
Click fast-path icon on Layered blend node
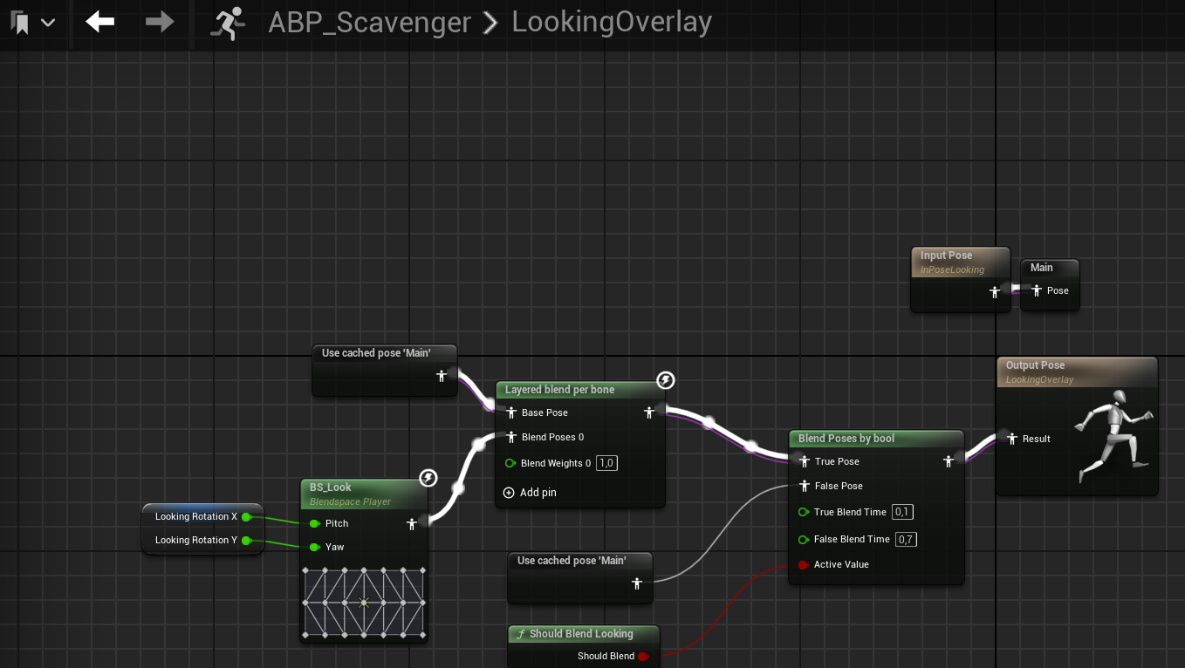click(665, 380)
